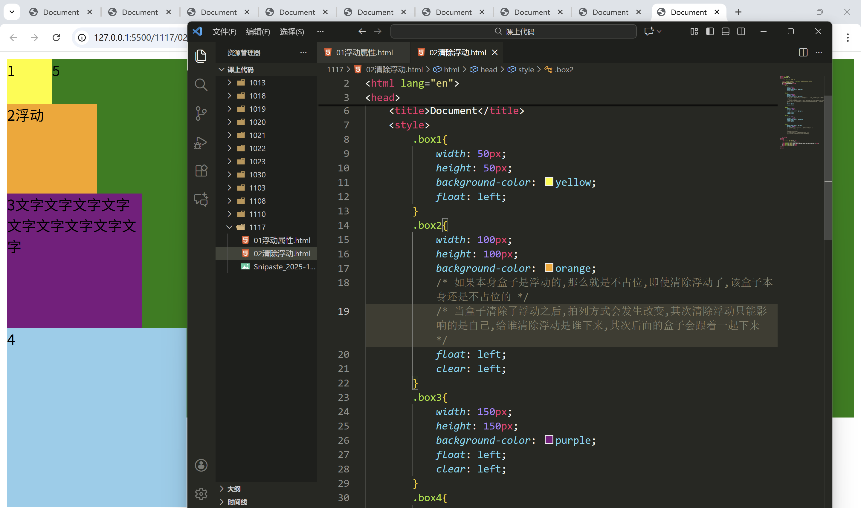Toggle the secondary sidebar visibility
This screenshot has height=508, width=861.
pyautogui.click(x=741, y=31)
